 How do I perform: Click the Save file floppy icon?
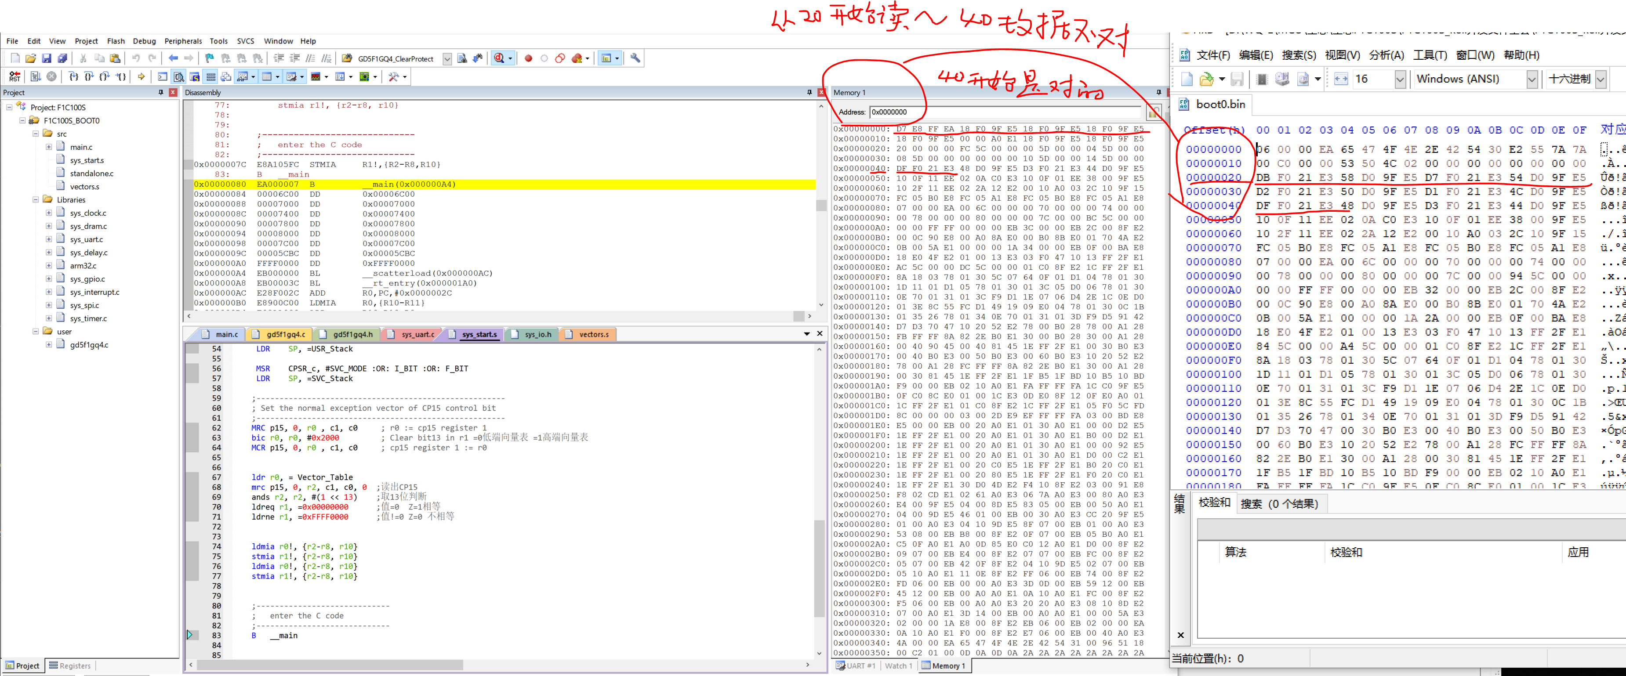[x=46, y=58]
